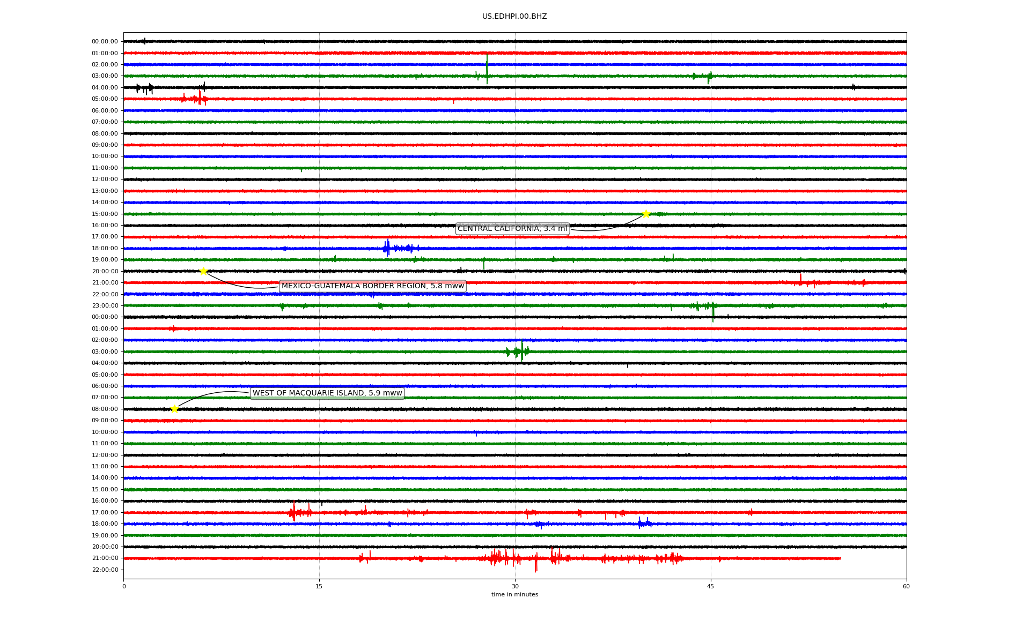The width and height of the screenshot is (1030, 643).
Task: Click the first 00:00:00 row label
Action: click(104, 42)
